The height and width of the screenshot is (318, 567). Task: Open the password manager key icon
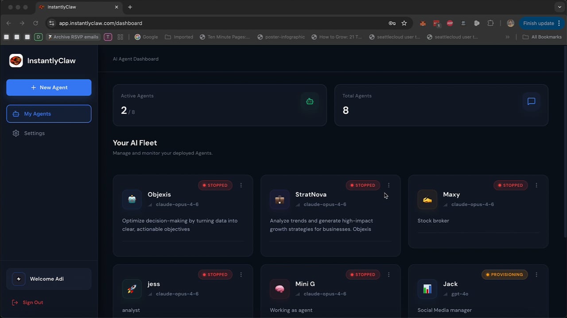[x=392, y=23]
